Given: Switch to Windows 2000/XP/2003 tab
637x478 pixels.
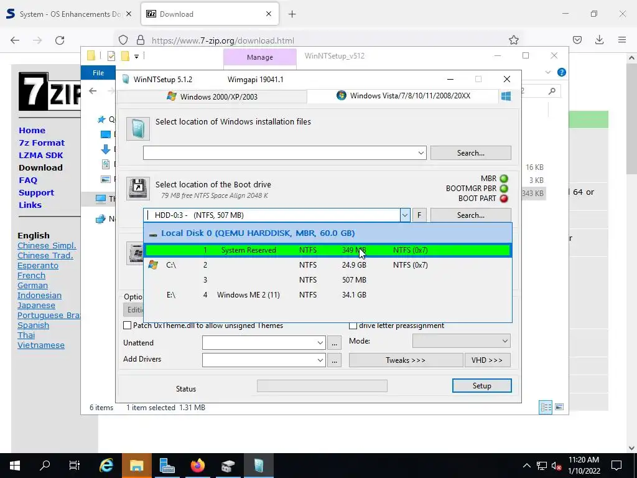Looking at the screenshot, I should click(x=212, y=96).
